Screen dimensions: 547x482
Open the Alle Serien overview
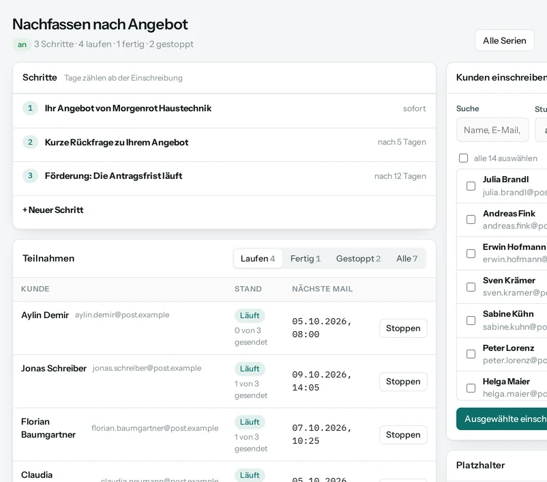[x=504, y=40]
